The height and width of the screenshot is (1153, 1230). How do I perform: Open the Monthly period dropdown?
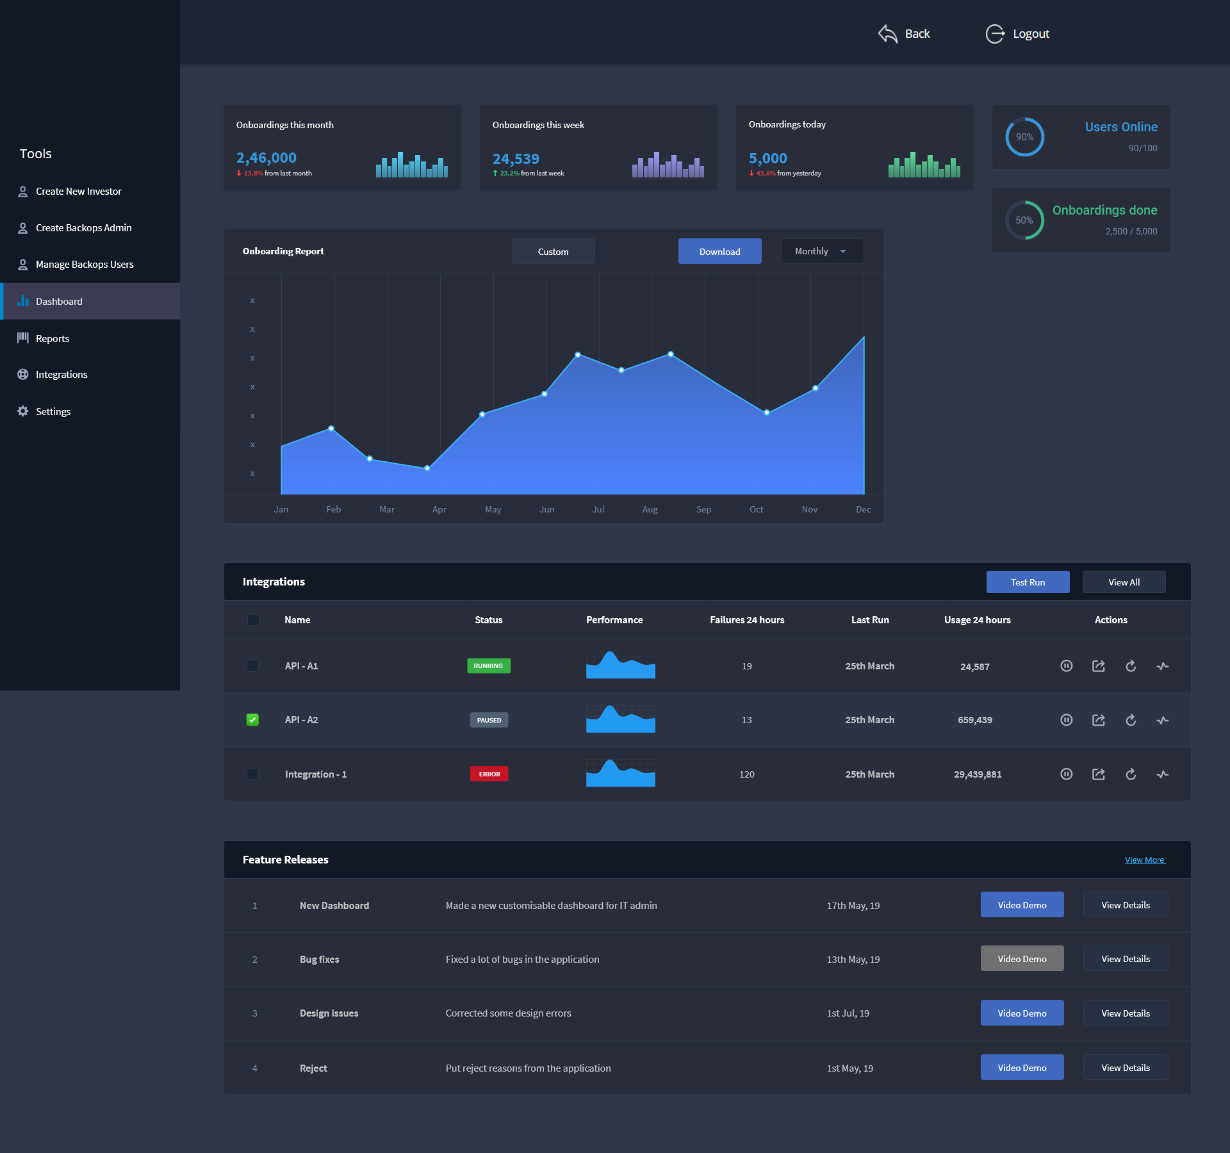tap(821, 251)
